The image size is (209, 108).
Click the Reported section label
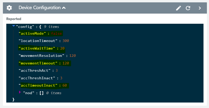click(x=14, y=19)
